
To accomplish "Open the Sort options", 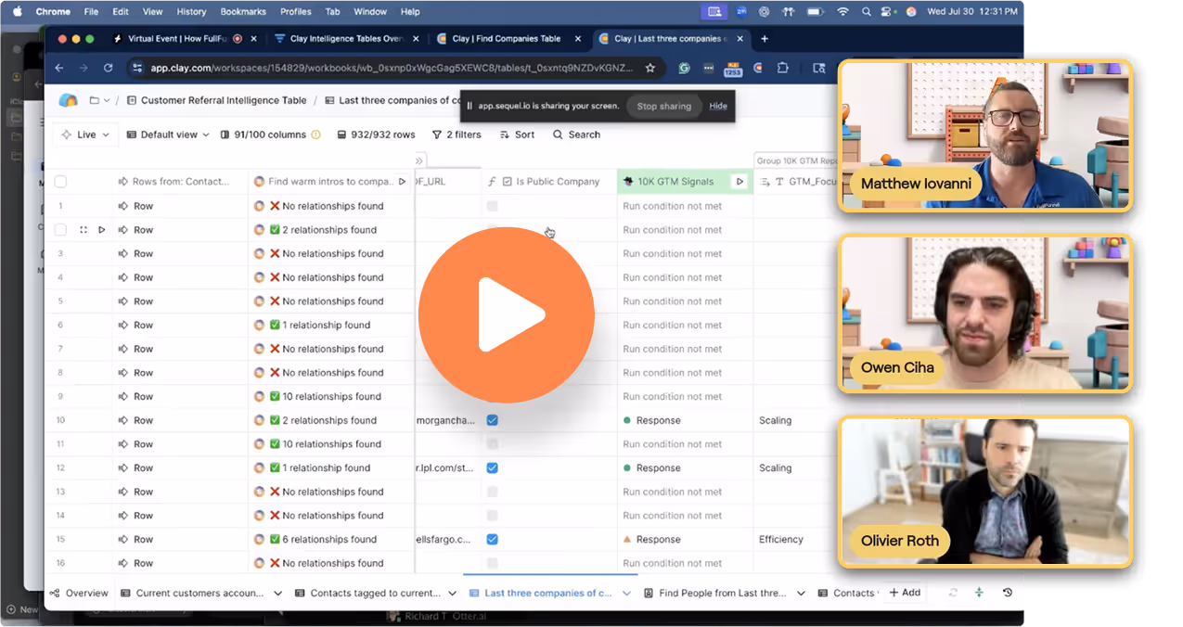I will click(517, 134).
